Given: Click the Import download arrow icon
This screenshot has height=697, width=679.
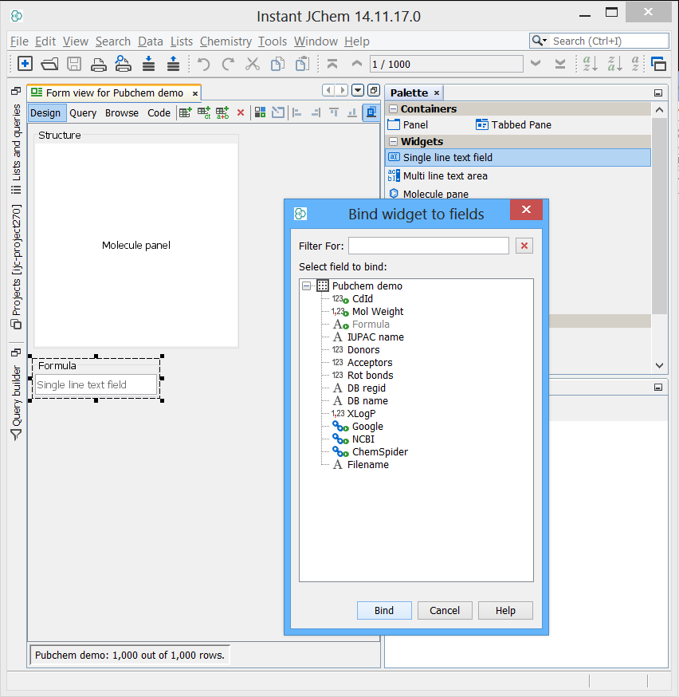Looking at the screenshot, I should pyautogui.click(x=148, y=65).
